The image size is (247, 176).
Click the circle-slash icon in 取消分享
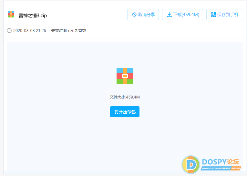tap(134, 15)
